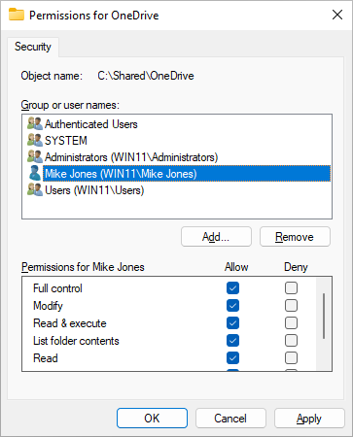Close the Permissions for OneDrive dialog
This screenshot has height=437, width=353.
click(337, 15)
